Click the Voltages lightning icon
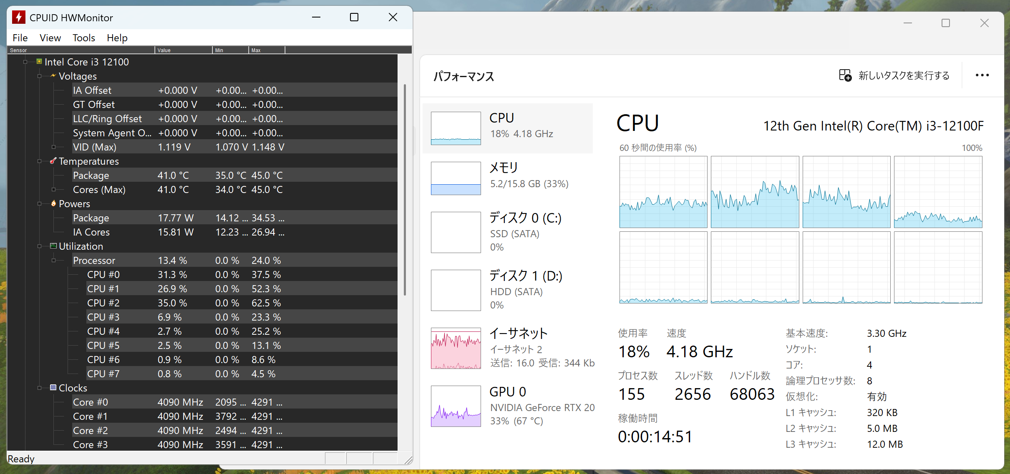This screenshot has width=1010, height=474. pos(53,75)
